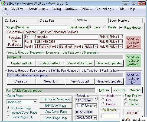
Task: Select the Cover Page Only option
Action: point(20,117)
